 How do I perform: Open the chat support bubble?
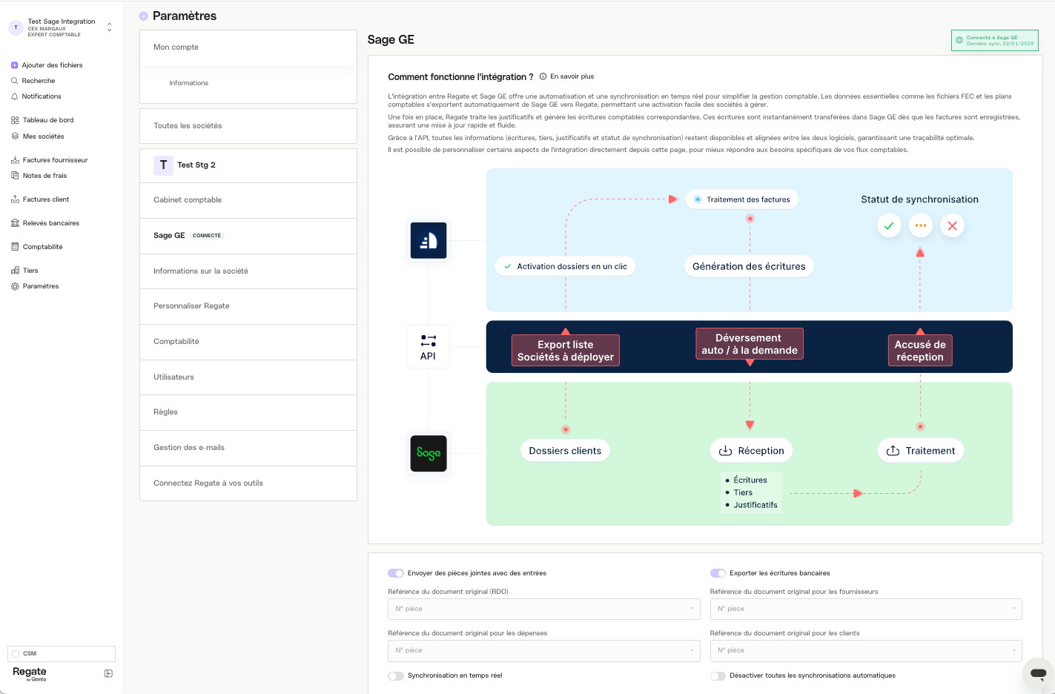(x=1038, y=673)
